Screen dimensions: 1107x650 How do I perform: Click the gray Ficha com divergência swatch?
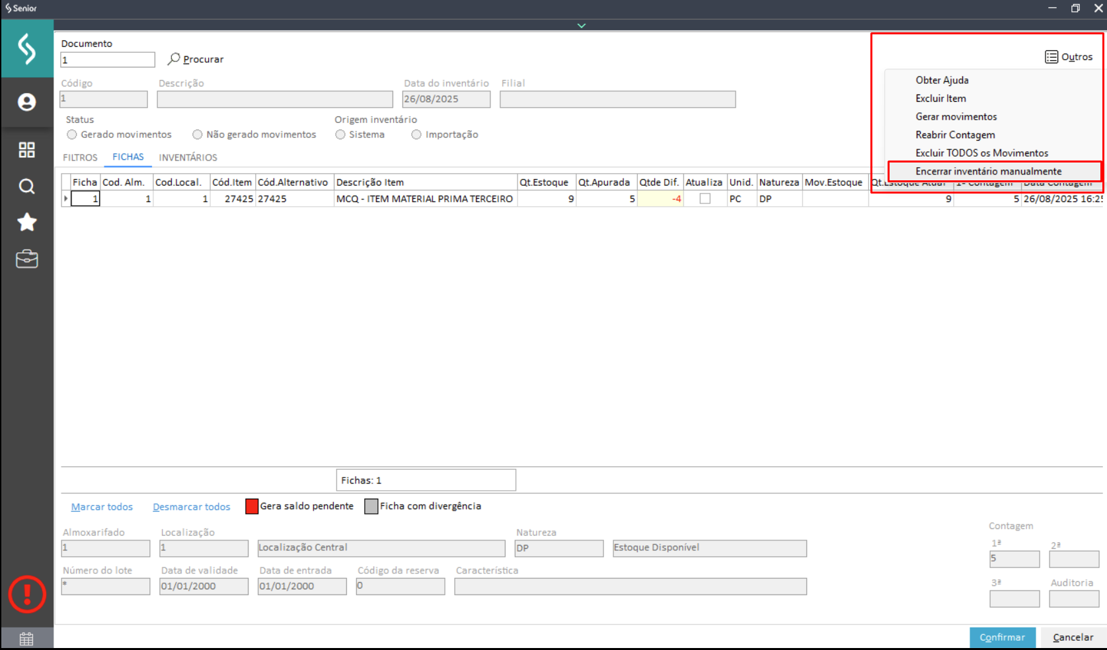pyautogui.click(x=371, y=507)
